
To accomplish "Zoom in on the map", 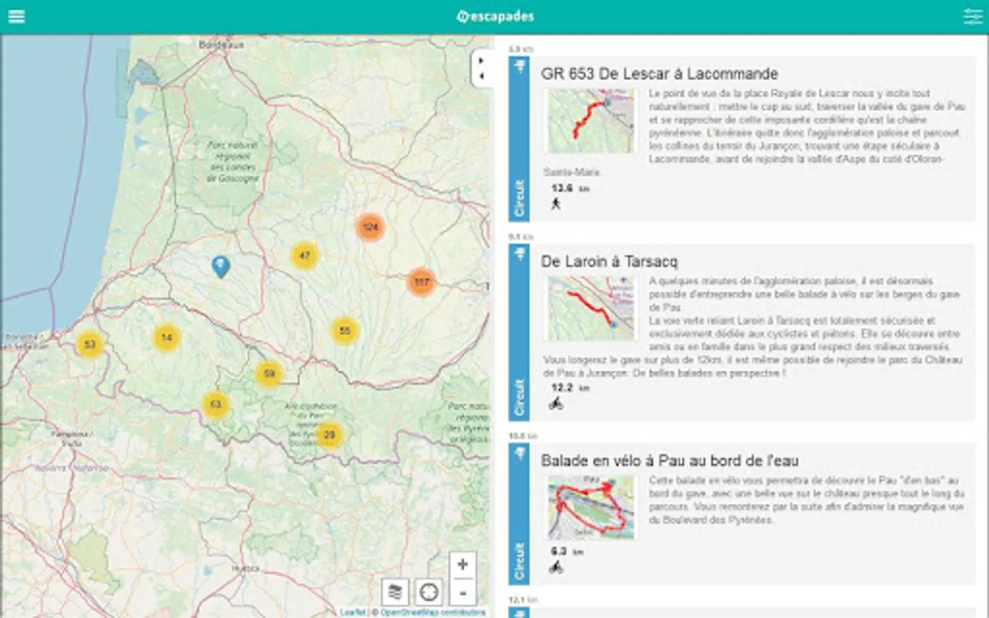I will click(x=463, y=564).
